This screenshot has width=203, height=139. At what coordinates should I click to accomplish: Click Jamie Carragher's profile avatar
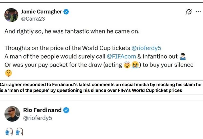click(x=11, y=15)
